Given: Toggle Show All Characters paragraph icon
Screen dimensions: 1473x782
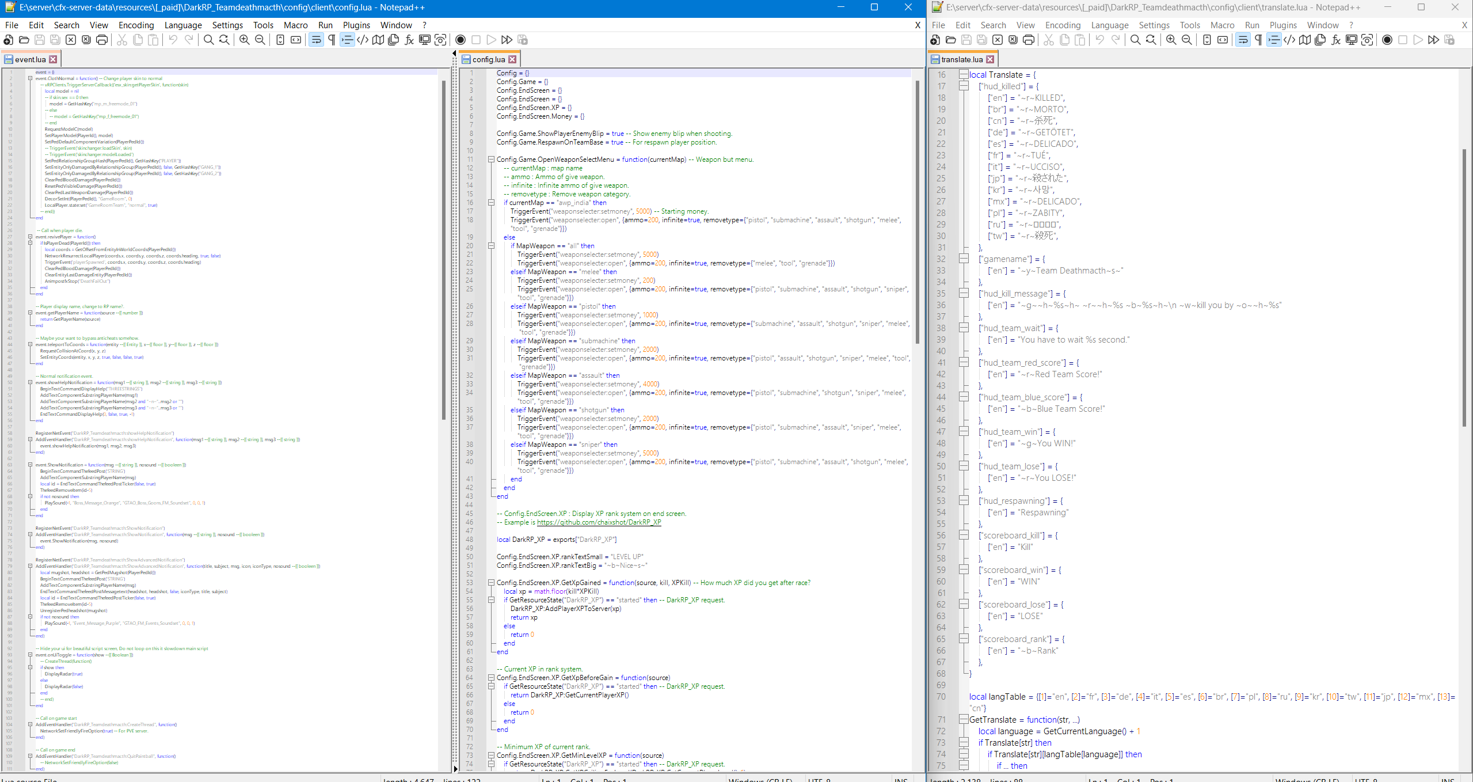Looking at the screenshot, I should [x=332, y=40].
